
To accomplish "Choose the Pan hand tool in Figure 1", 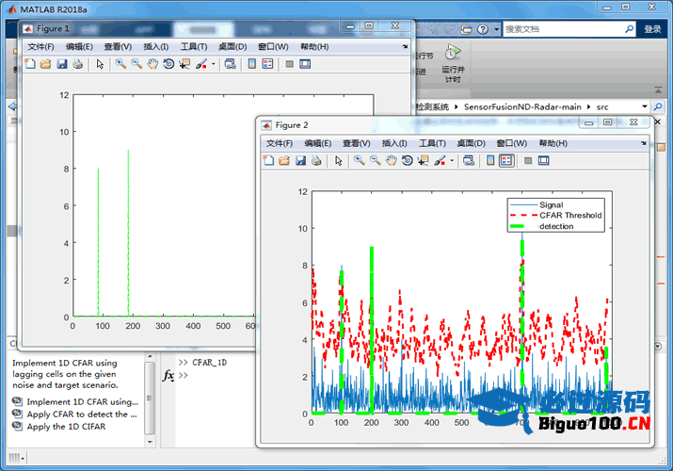I will pos(152,64).
